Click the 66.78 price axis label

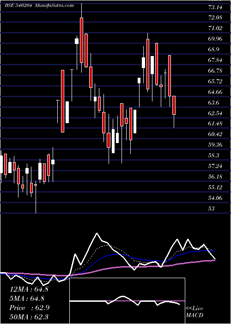pos(216,71)
